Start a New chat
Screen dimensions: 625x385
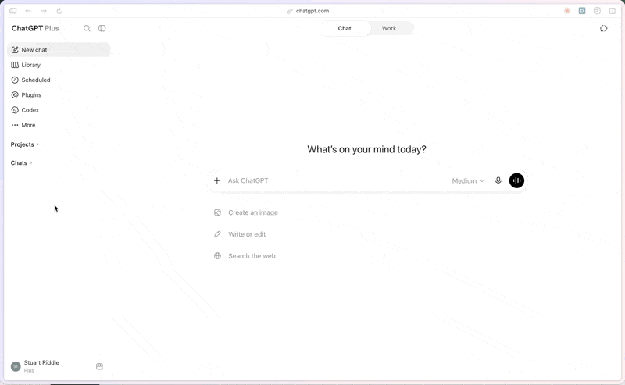[59, 50]
